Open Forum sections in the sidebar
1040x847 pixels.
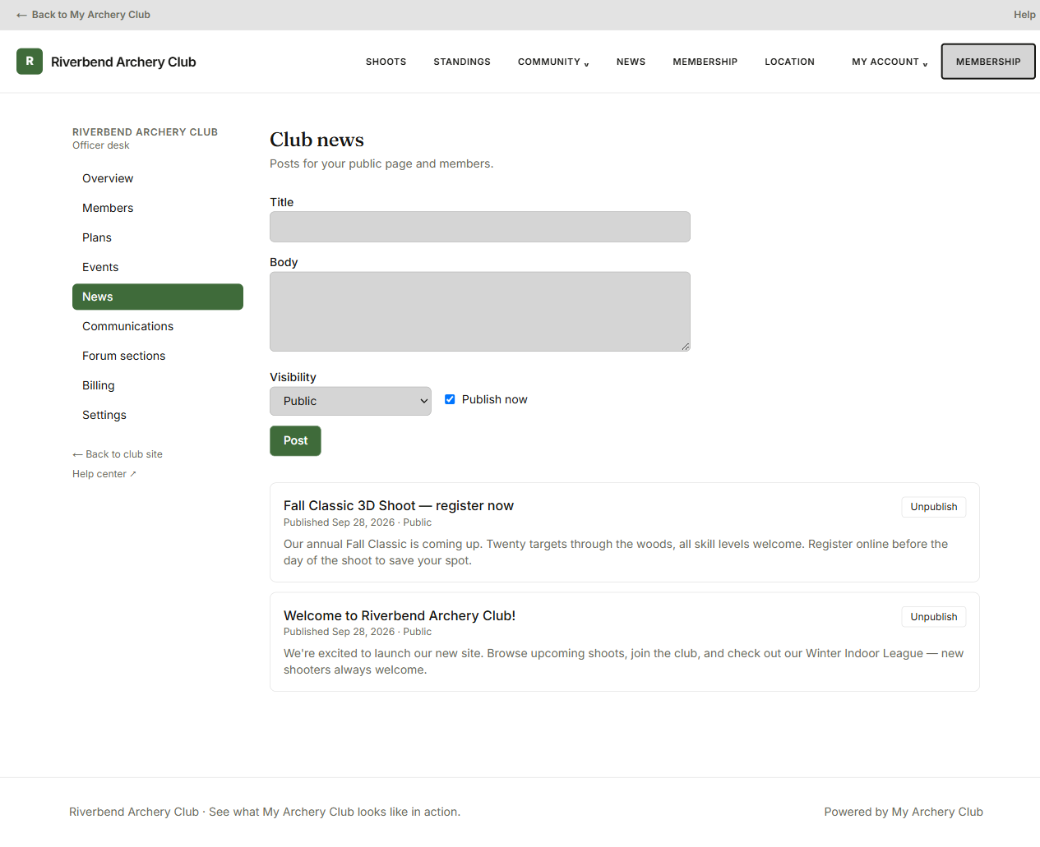(158, 356)
